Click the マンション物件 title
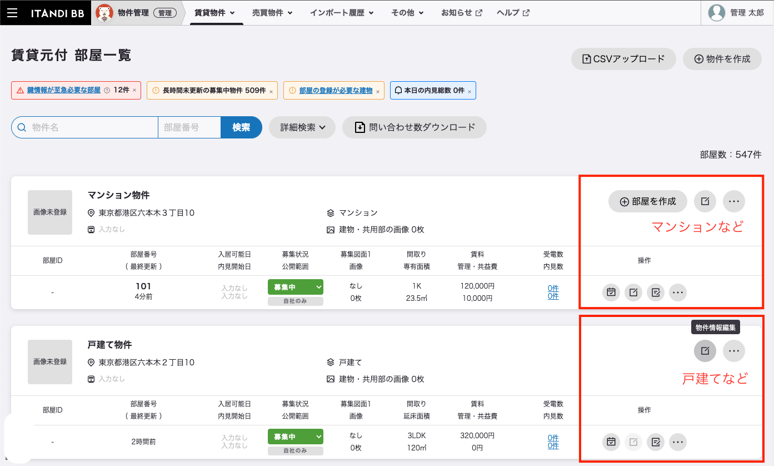 pos(119,195)
